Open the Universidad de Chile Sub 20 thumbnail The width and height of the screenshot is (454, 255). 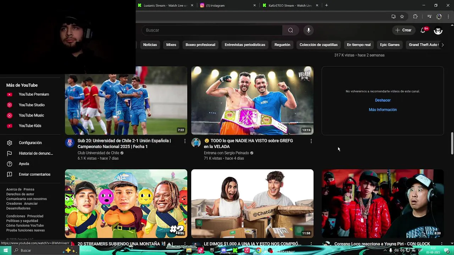(x=126, y=101)
